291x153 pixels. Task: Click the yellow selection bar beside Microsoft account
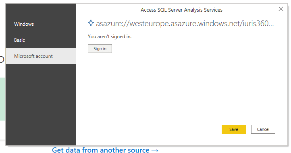tap(6, 56)
